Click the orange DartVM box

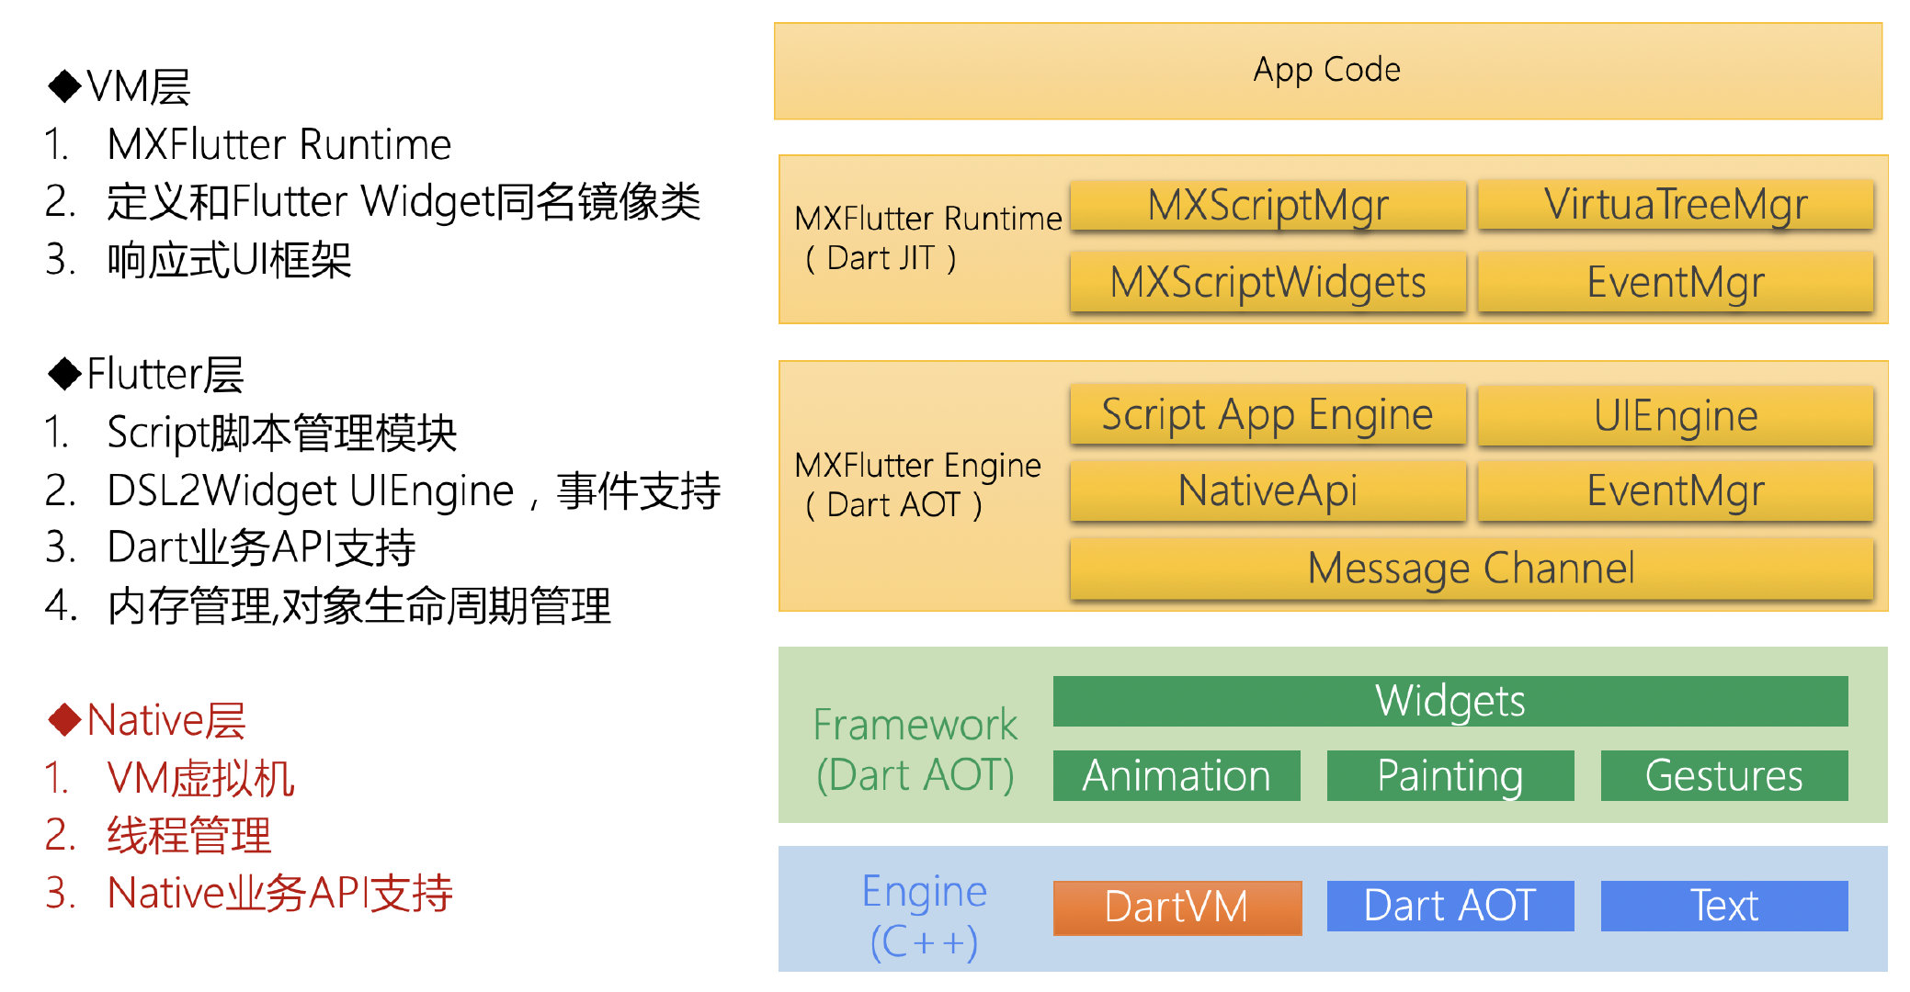(x=1177, y=907)
